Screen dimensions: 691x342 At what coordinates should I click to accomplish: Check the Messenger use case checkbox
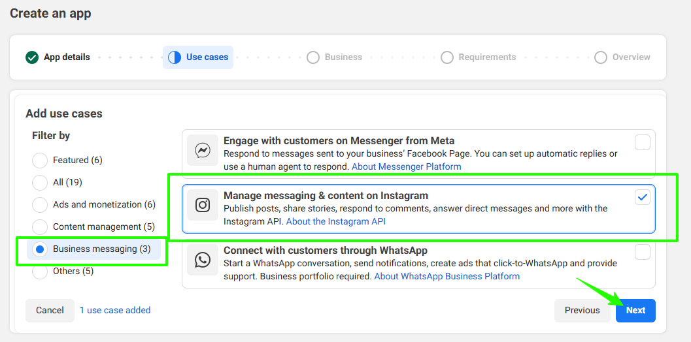tap(643, 142)
